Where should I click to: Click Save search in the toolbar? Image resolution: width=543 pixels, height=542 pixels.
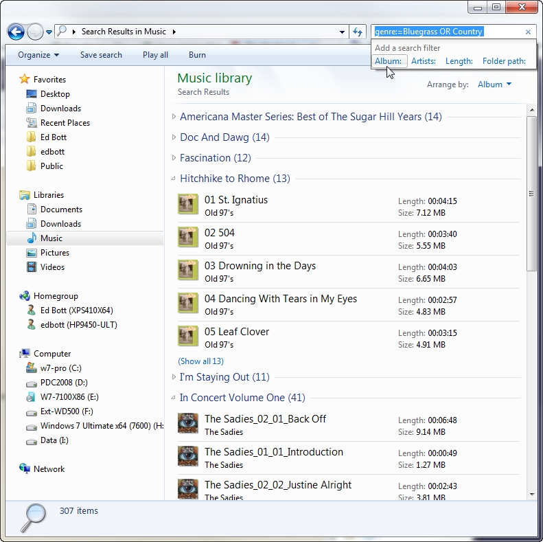101,55
